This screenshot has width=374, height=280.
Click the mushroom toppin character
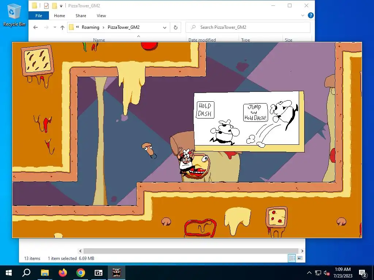[149, 150]
